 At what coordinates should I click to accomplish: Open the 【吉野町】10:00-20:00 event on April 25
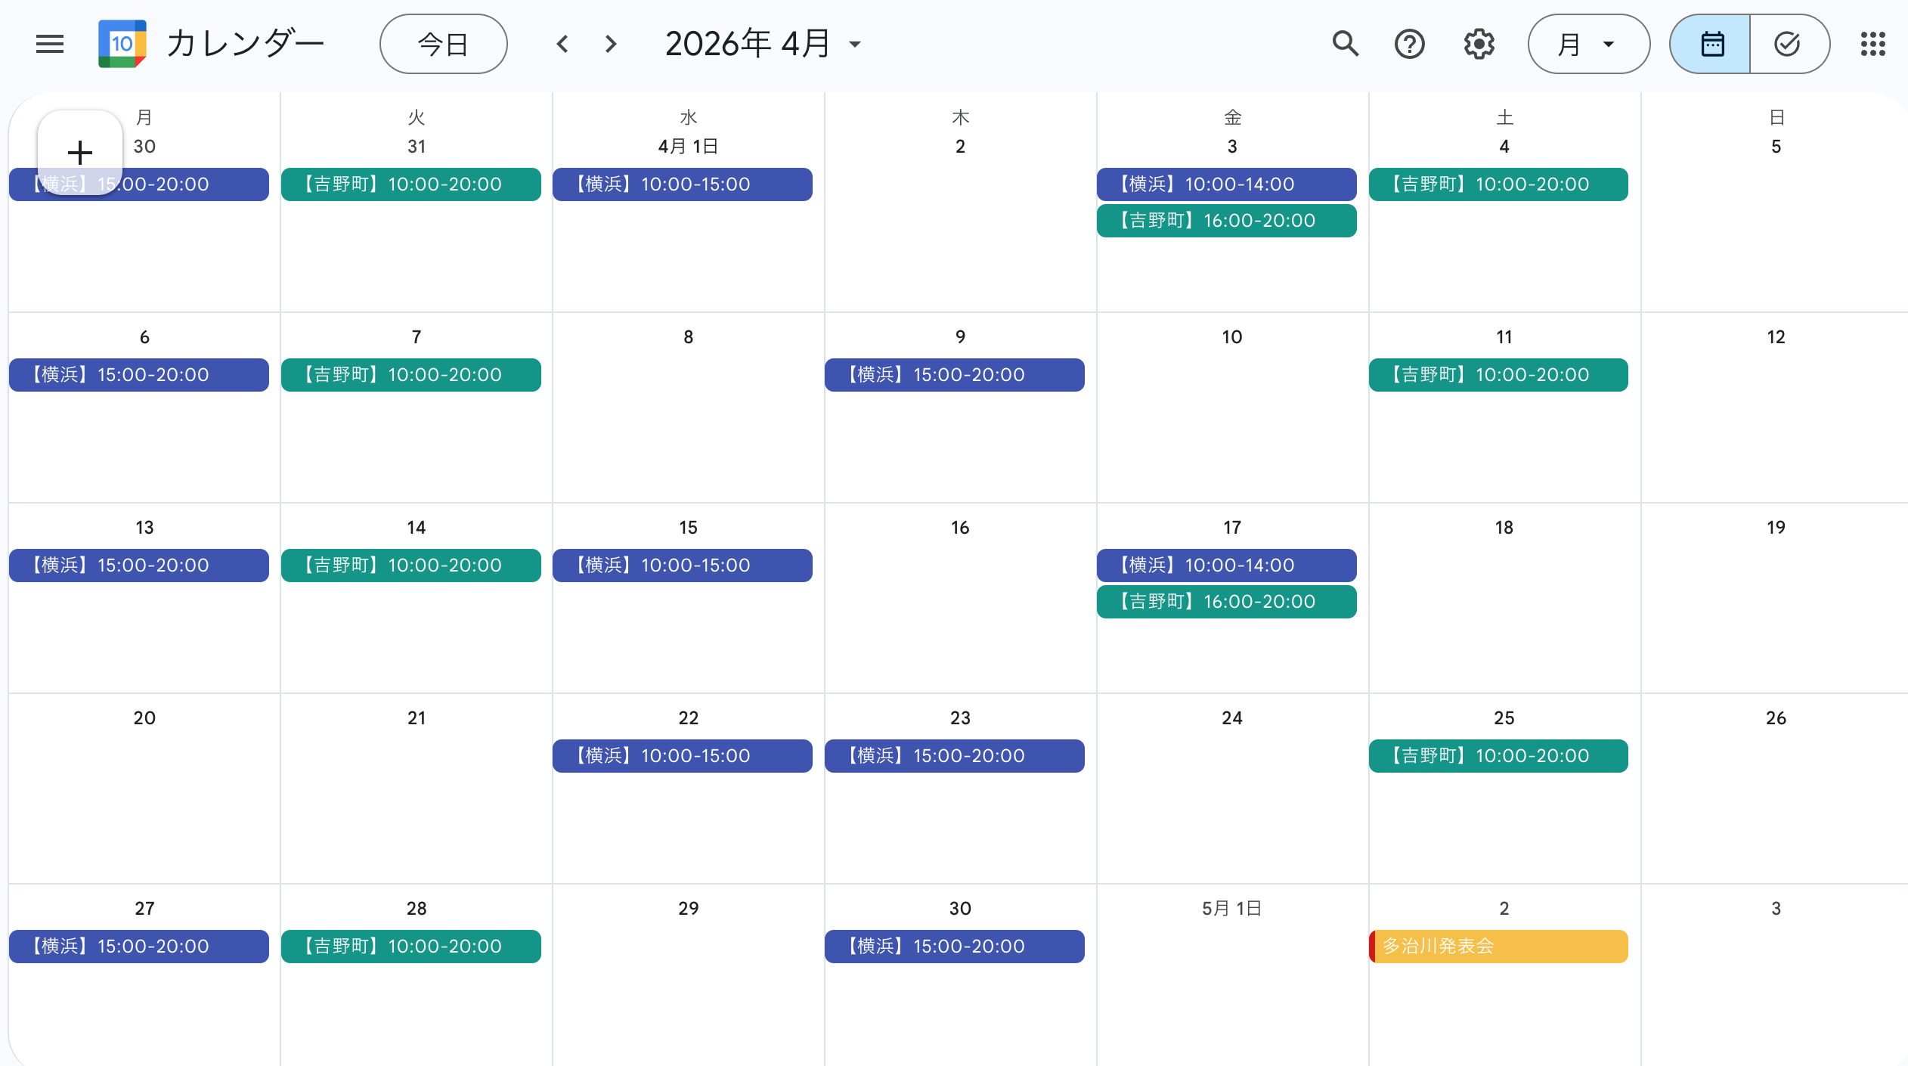[x=1498, y=755]
